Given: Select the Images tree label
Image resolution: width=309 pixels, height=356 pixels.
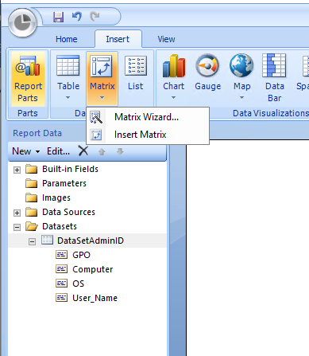Looking at the screenshot, I should [56, 198].
